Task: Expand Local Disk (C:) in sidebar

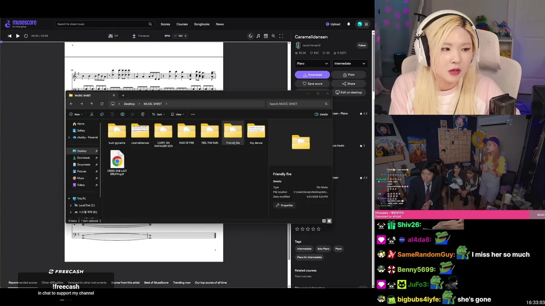Action: click(71, 205)
